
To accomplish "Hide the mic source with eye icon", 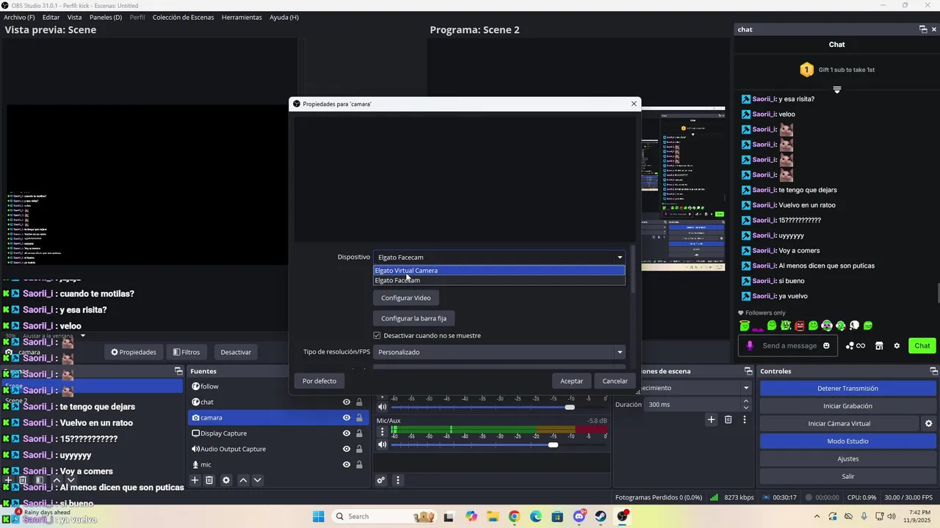I will 347,464.
